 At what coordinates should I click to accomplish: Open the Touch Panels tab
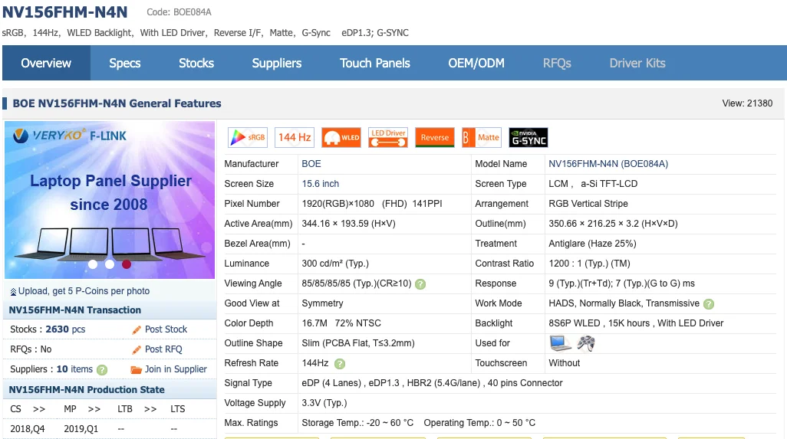pos(375,63)
